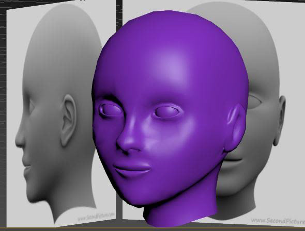Click the purple model's right eye socket

pyautogui.click(x=110, y=110)
